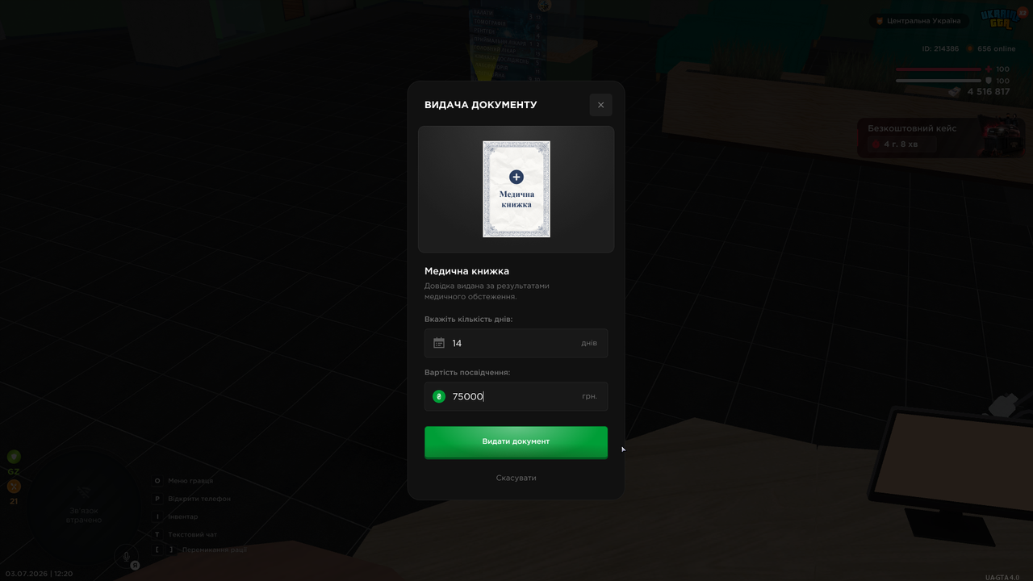This screenshot has width=1033, height=581.
Task: Click the Центральна Україна server label
Action: click(918, 21)
